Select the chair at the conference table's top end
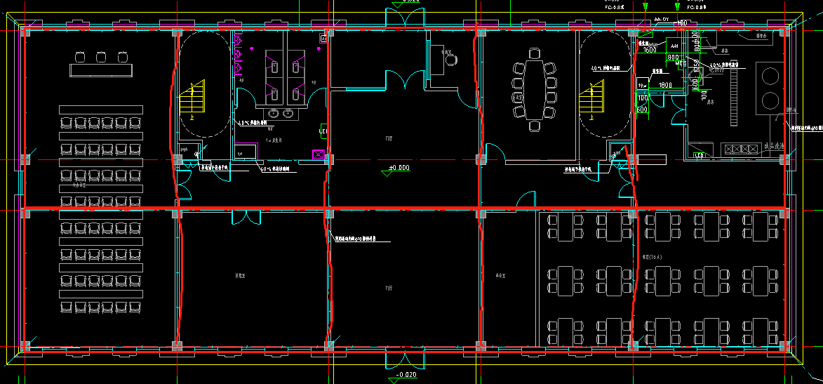The width and height of the screenshot is (823, 384). tap(535, 53)
